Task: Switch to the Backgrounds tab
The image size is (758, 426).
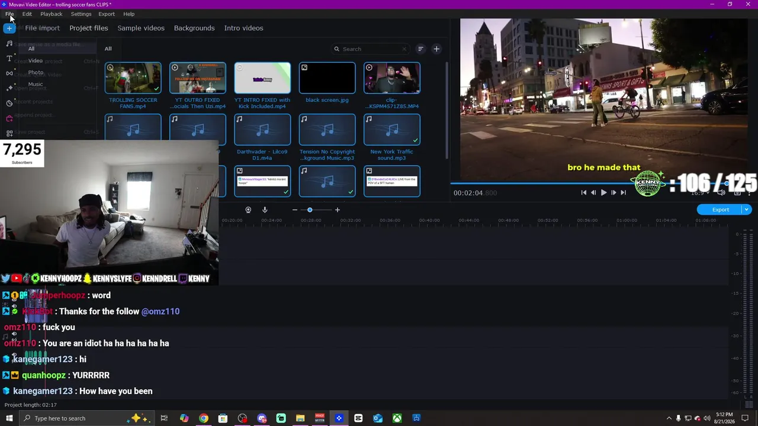Action: point(194,28)
